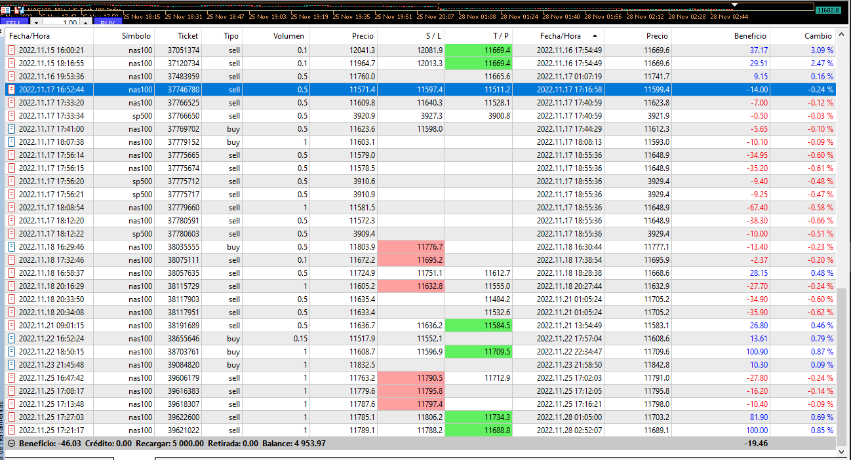
Task: Click the Cambio value 3.09 %
Action: tap(822, 50)
